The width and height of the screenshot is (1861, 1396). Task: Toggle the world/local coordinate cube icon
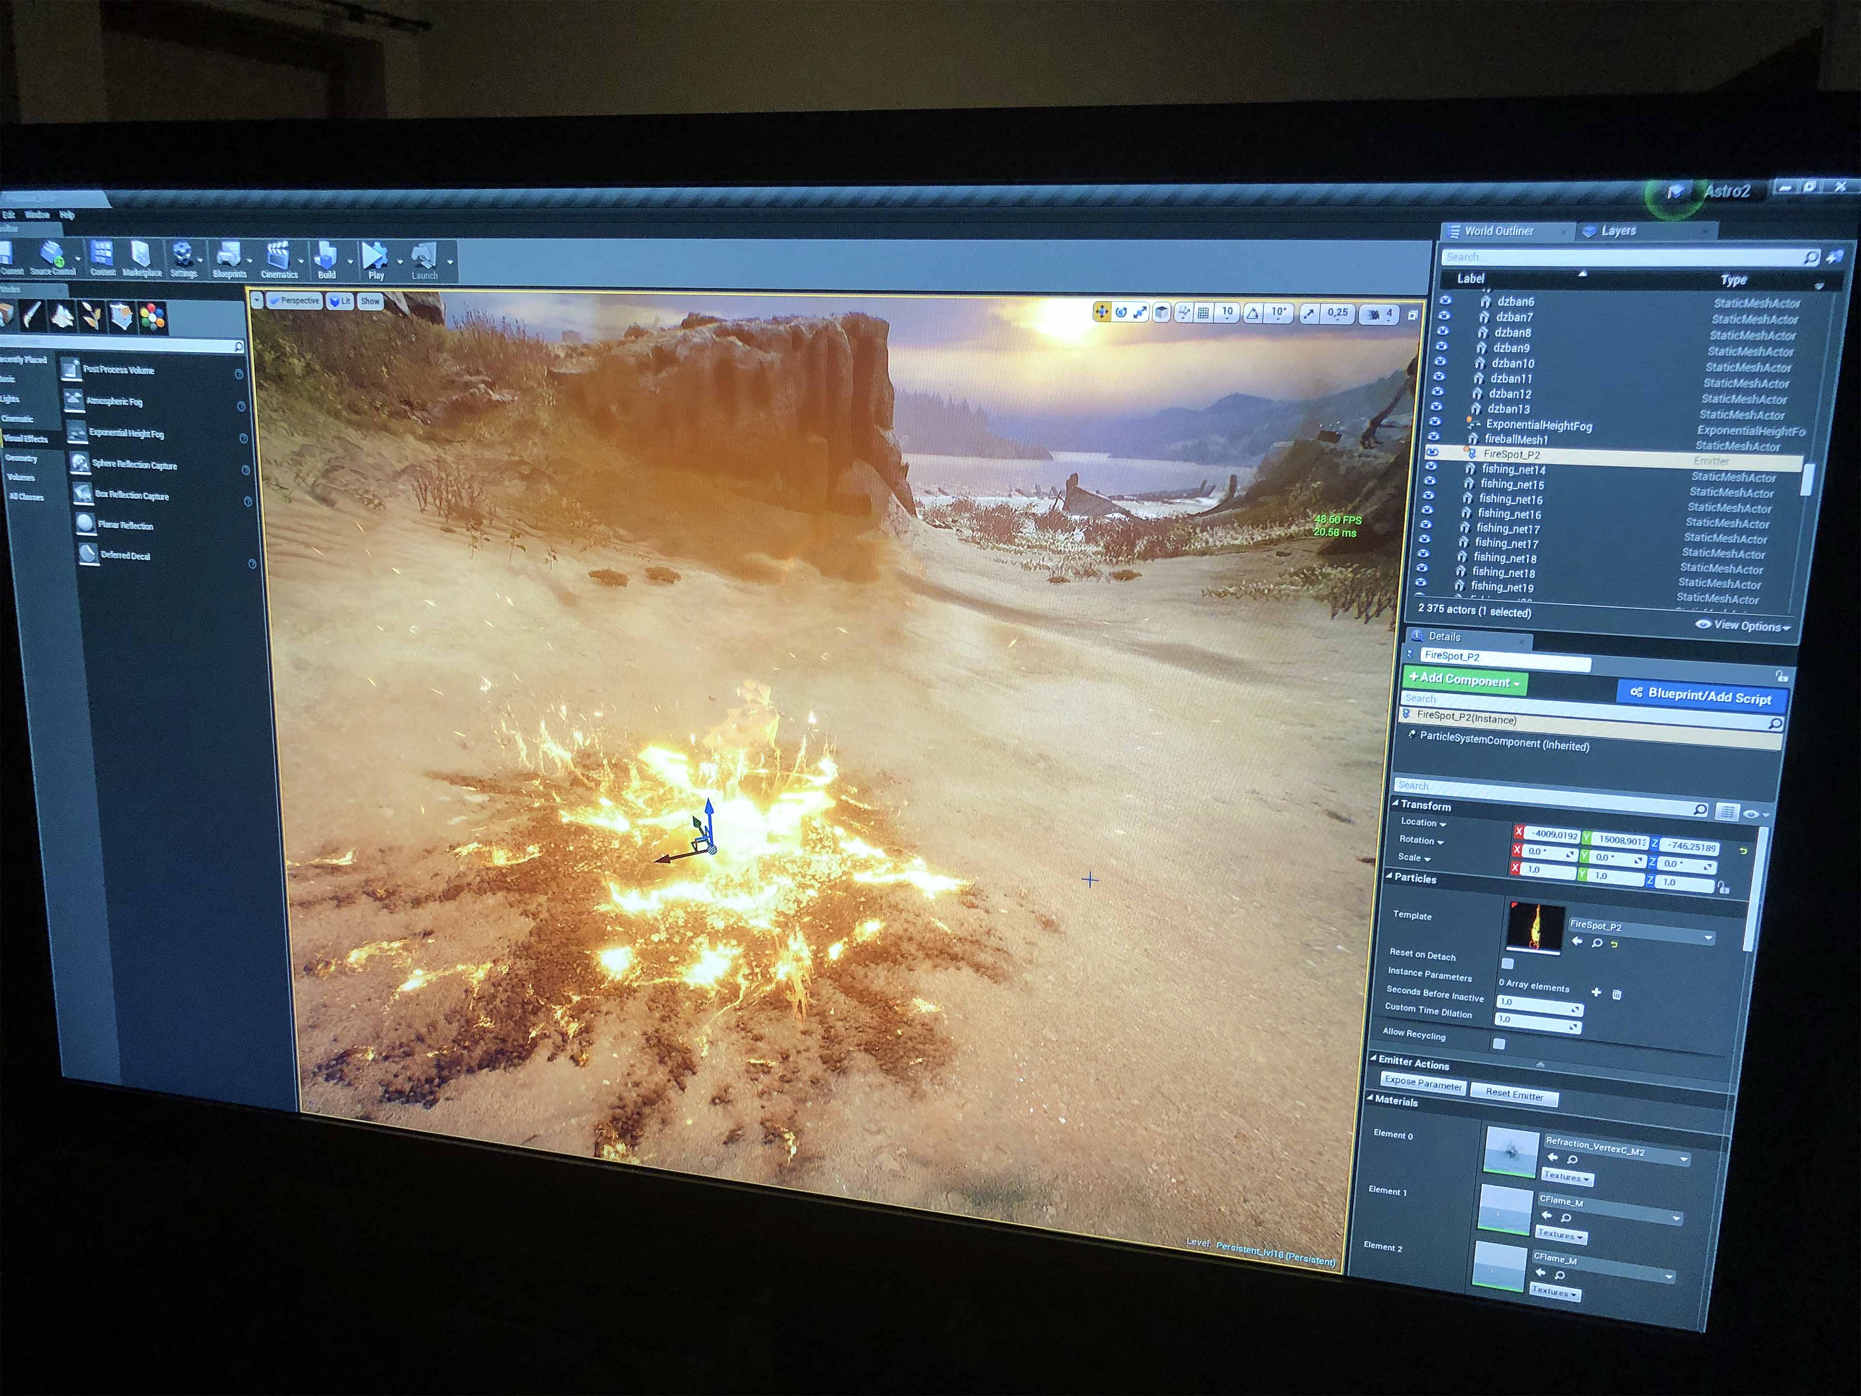coord(1162,313)
